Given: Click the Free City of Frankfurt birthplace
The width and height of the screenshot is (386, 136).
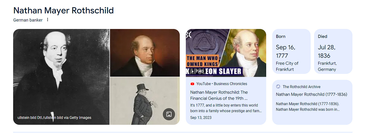Looking at the screenshot, I should coord(287,66).
